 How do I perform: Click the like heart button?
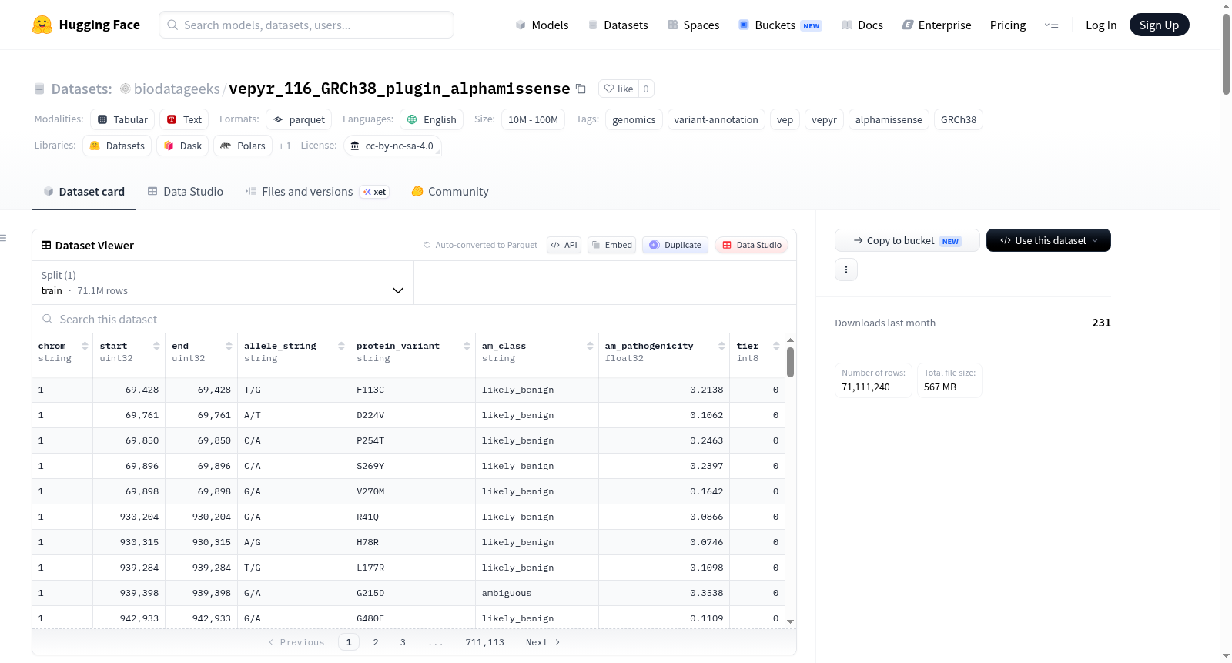[x=618, y=89]
